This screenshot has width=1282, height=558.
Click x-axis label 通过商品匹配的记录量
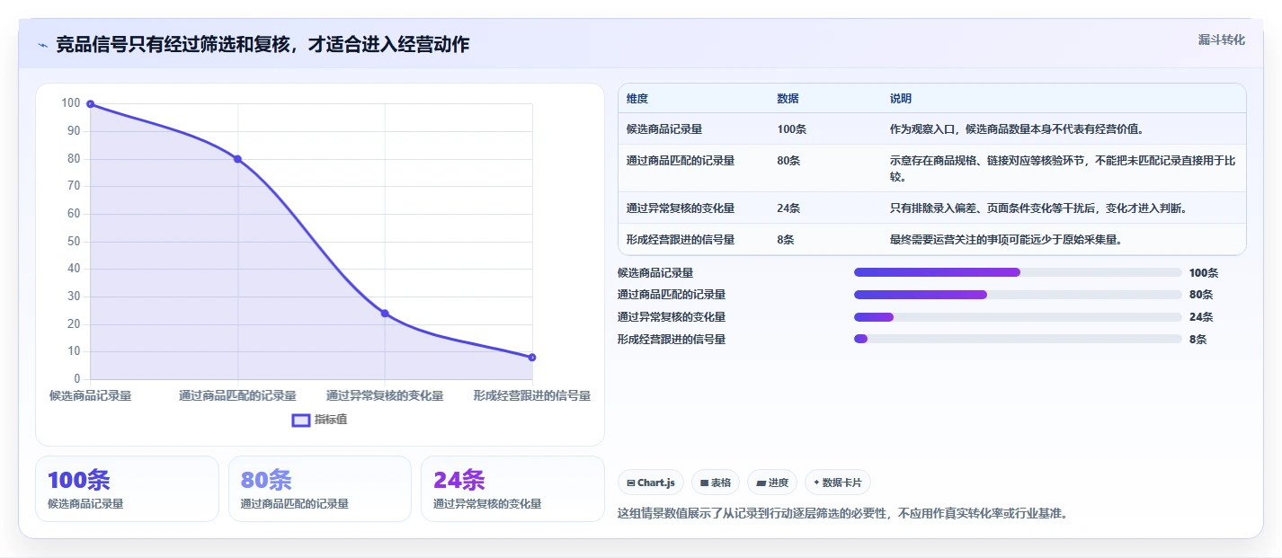pyautogui.click(x=237, y=396)
